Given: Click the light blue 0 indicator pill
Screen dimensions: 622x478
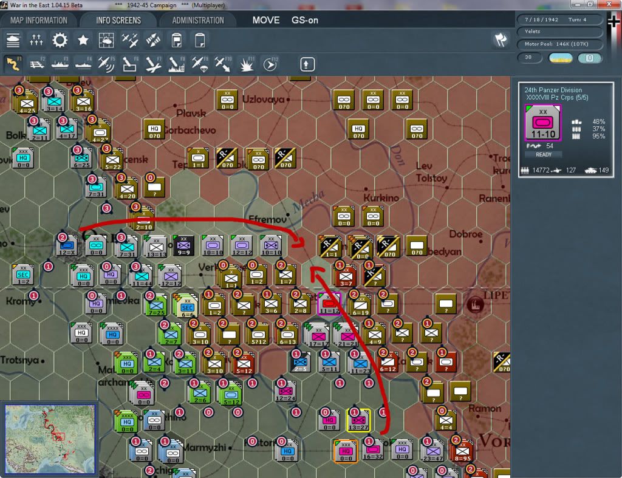Looking at the screenshot, I should 589,58.
